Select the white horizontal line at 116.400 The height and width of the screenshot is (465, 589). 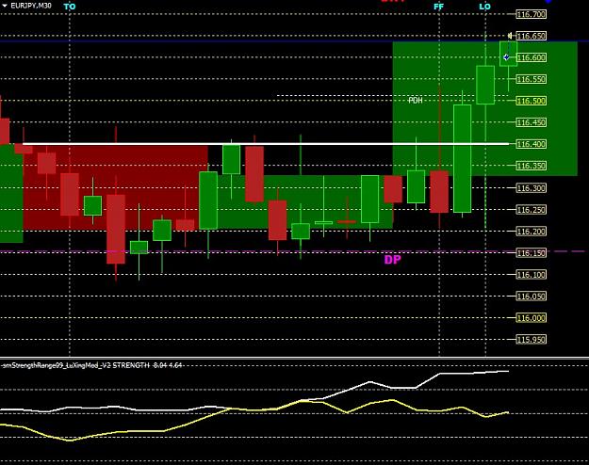[x=266, y=144]
